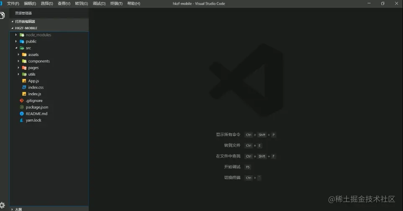Select index.js file name in tree
403x211 pixels.
click(x=35, y=94)
